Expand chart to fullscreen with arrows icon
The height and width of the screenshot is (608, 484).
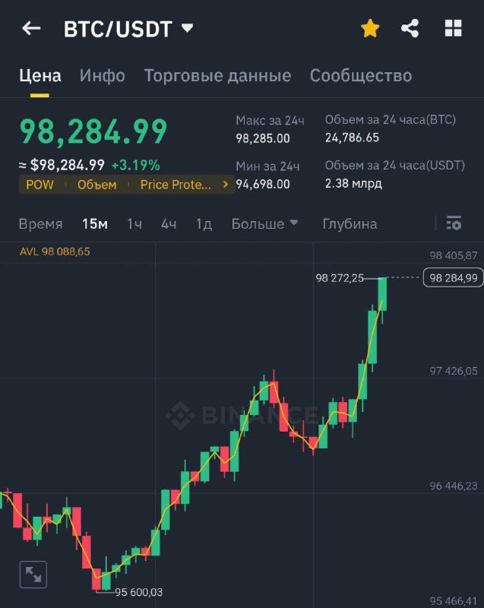point(33,575)
